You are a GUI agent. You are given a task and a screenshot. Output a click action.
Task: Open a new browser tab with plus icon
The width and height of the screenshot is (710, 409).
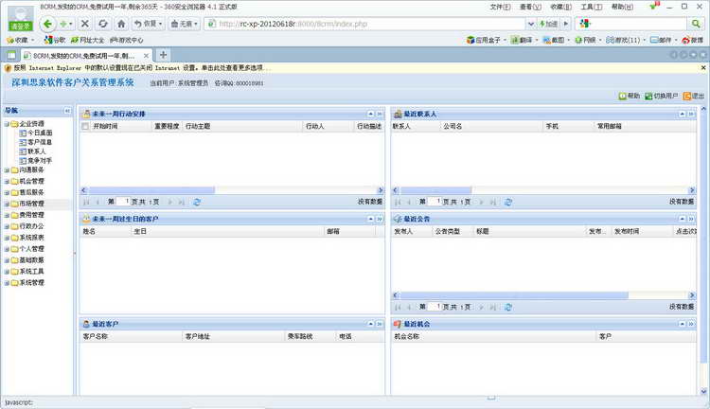click(163, 55)
